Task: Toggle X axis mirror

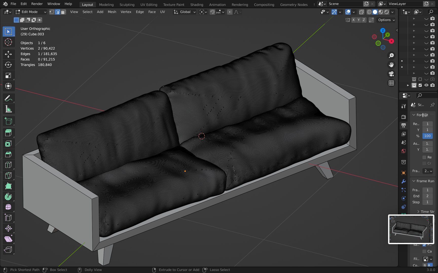Action: click(x=353, y=20)
